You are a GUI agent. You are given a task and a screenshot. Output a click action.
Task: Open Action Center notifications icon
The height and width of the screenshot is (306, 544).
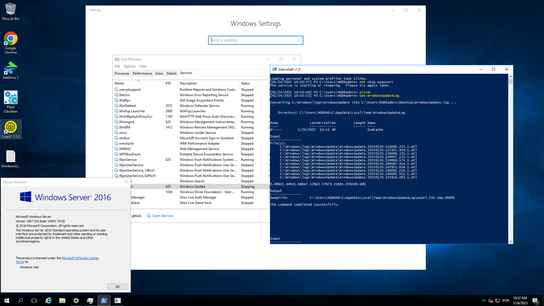pos(535,301)
